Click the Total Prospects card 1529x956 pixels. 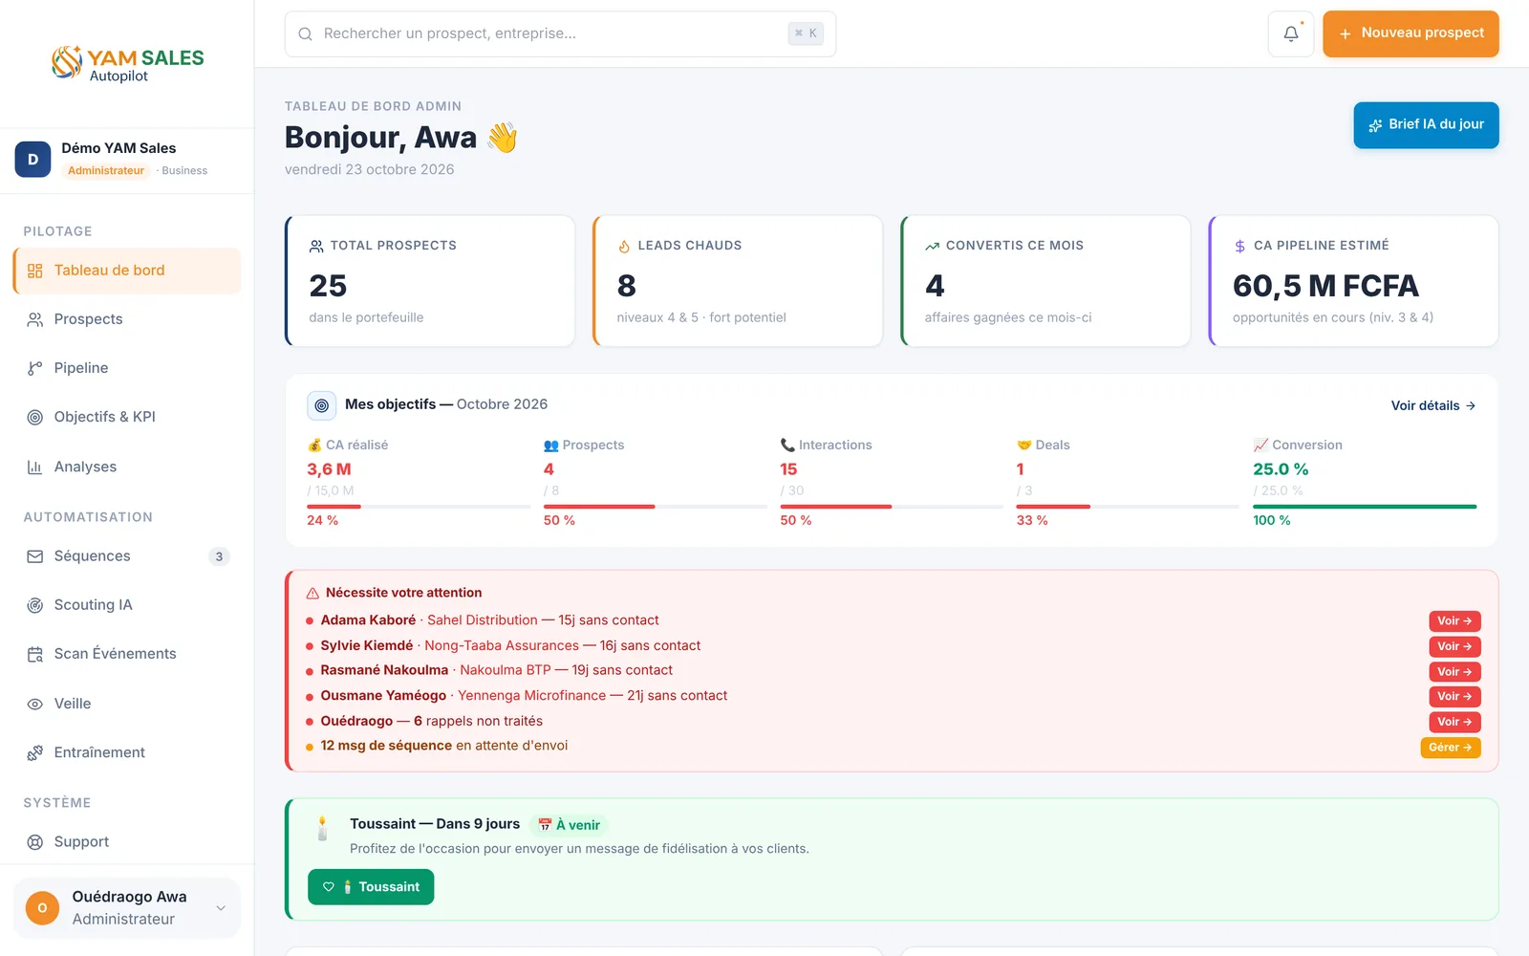[x=430, y=281]
